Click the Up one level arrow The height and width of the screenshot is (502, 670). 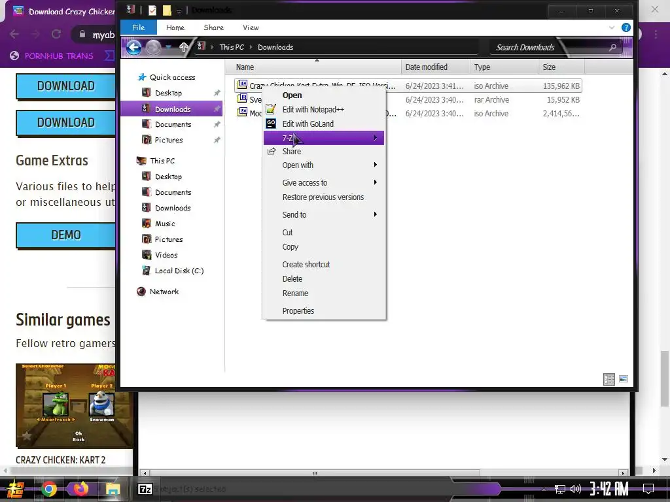(x=184, y=47)
